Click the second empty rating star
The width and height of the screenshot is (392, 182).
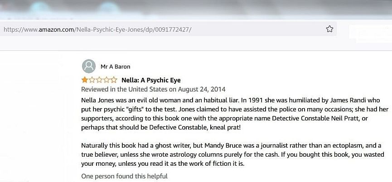[x=92, y=80]
